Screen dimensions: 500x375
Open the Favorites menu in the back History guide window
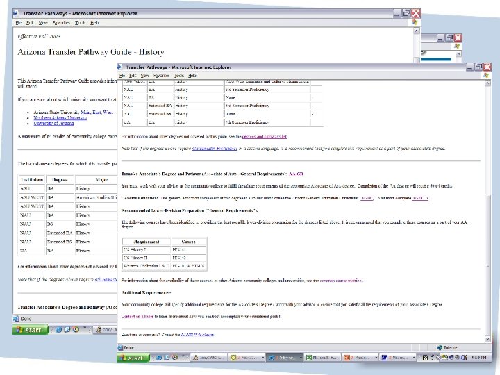[x=61, y=23]
